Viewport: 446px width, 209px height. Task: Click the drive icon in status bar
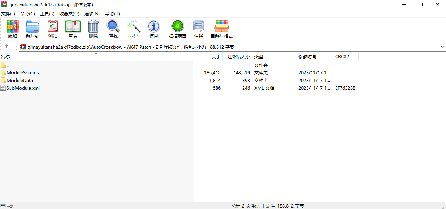point(3,206)
